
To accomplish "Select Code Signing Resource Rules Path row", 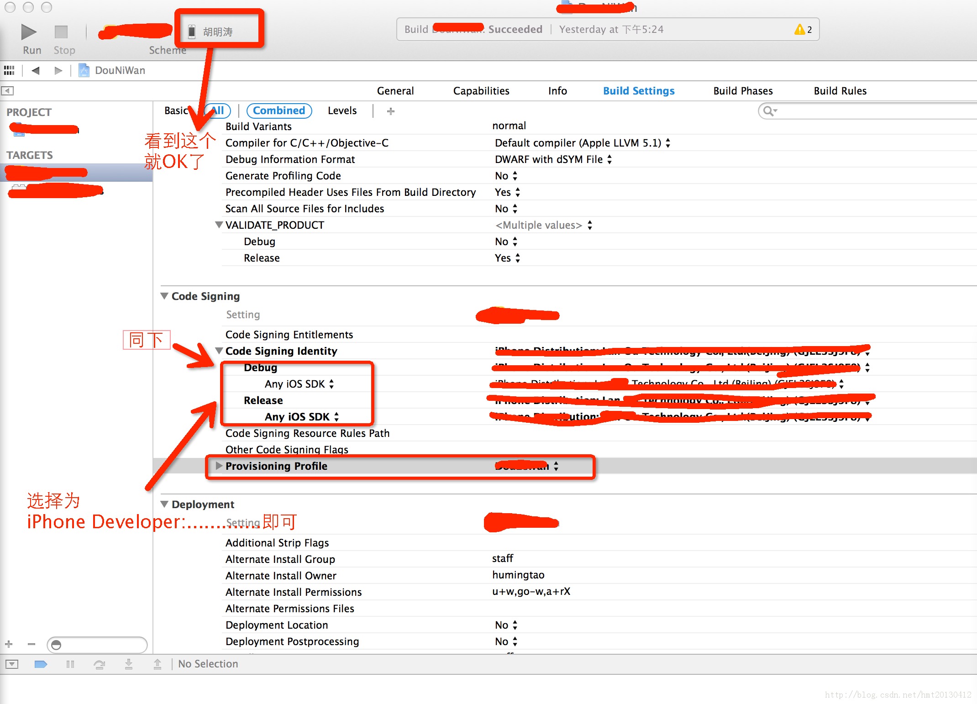I will [599, 433].
